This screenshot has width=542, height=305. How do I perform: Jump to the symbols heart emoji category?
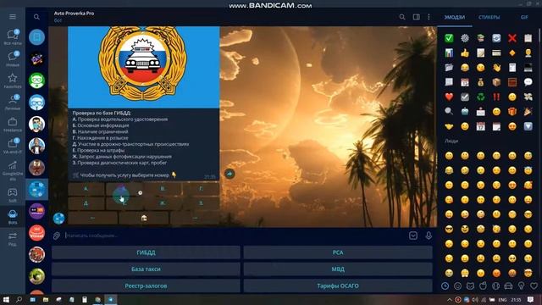pyautogui.click(x=534, y=286)
